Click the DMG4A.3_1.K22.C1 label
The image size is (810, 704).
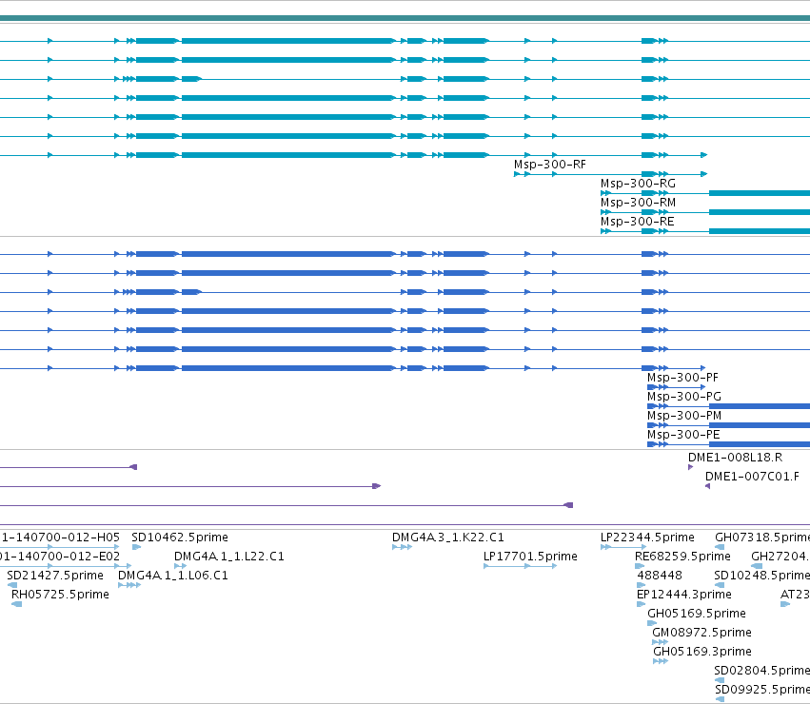[448, 538]
